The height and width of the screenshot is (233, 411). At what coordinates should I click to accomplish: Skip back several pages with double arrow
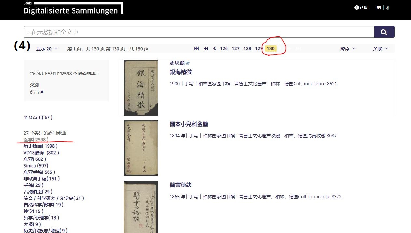(206, 48)
